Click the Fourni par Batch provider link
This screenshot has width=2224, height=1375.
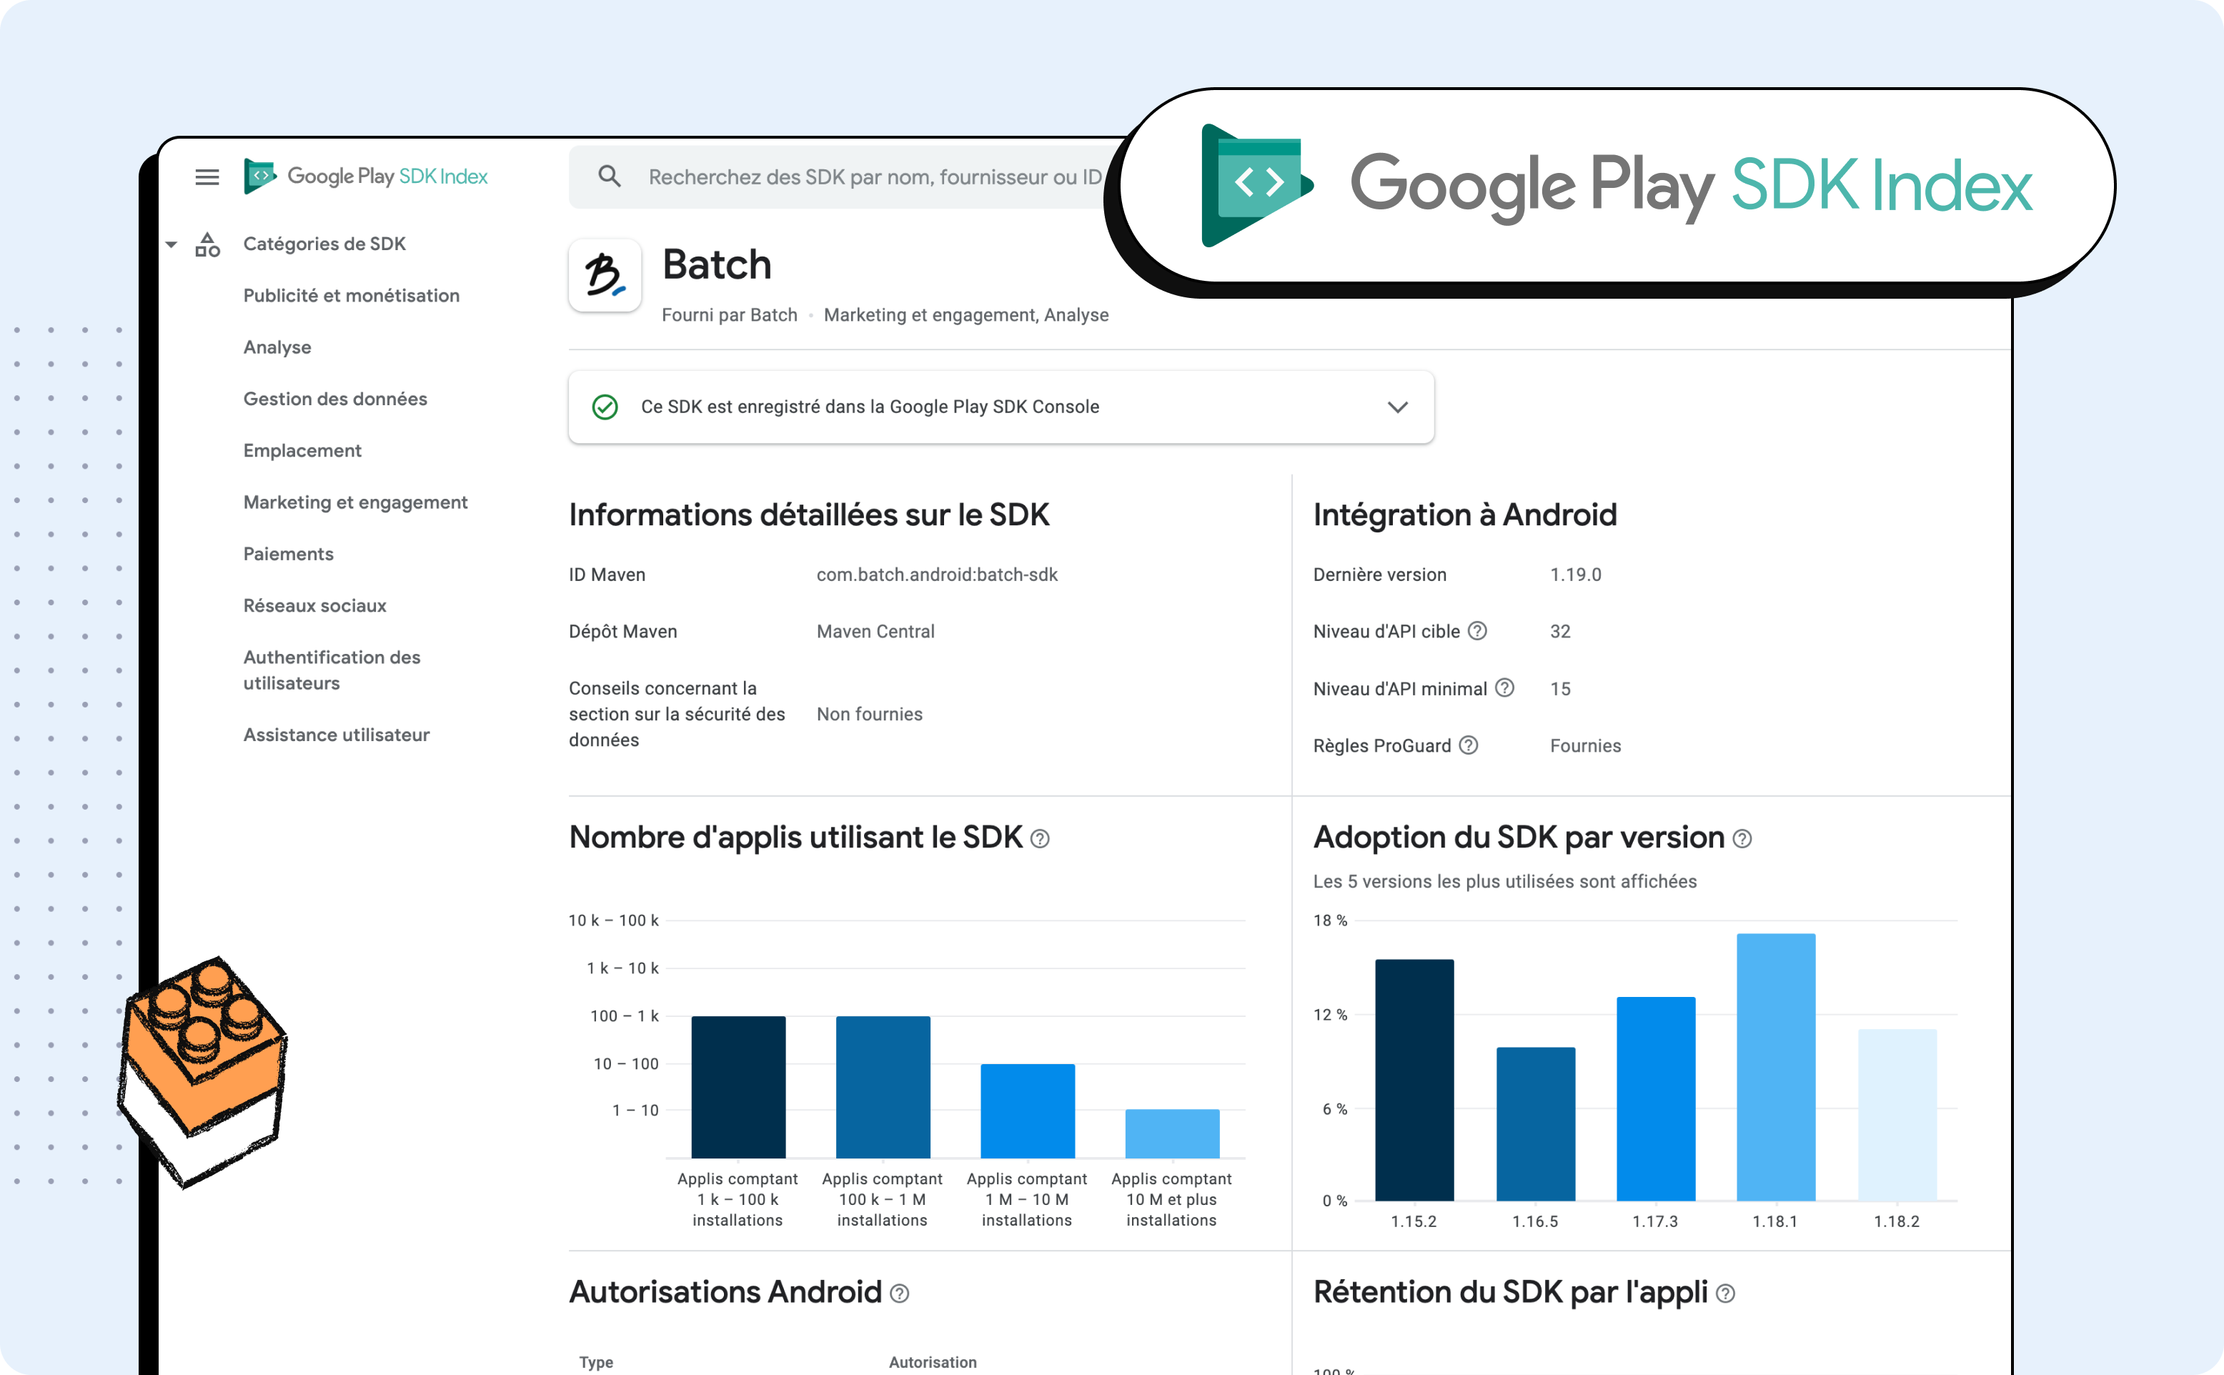[729, 314]
